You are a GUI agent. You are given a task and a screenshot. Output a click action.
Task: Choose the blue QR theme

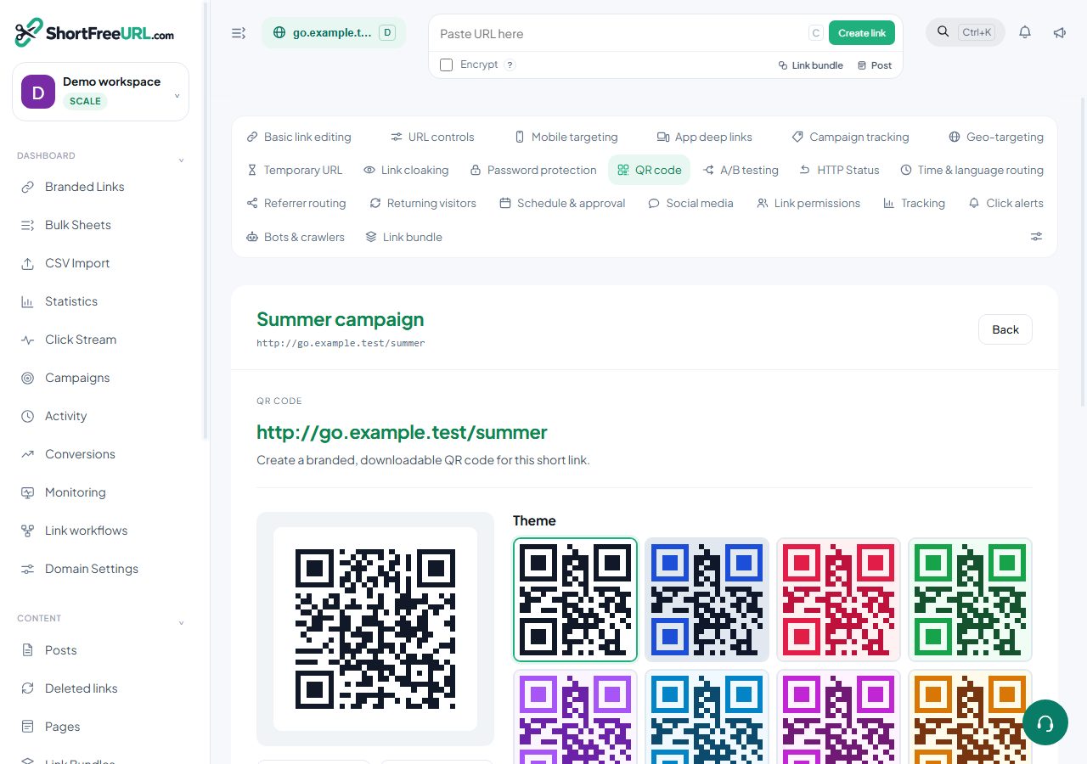coord(707,599)
